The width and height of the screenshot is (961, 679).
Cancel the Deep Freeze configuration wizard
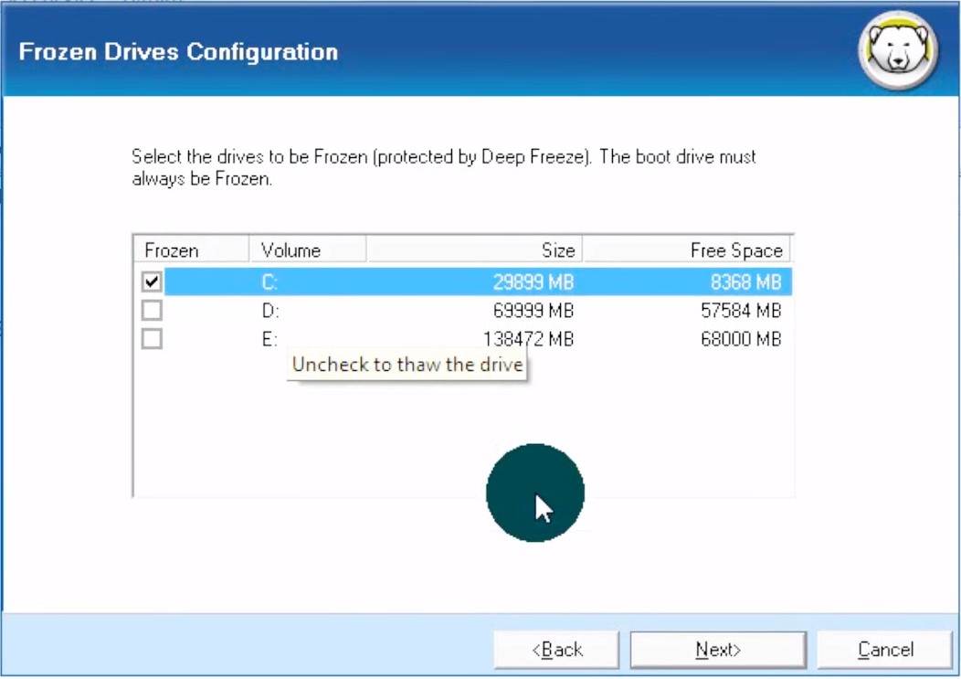coord(884,650)
